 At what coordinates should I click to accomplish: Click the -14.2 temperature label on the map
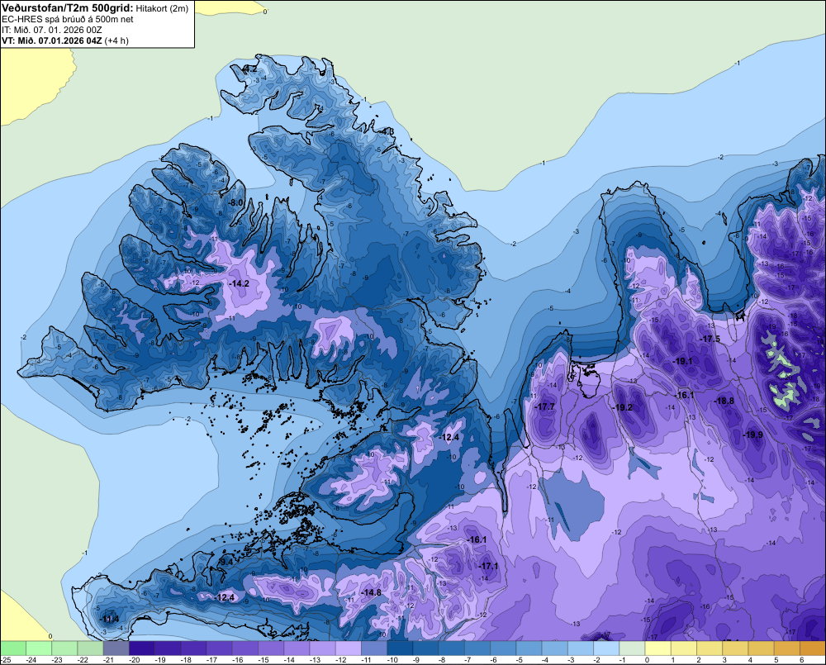point(240,283)
